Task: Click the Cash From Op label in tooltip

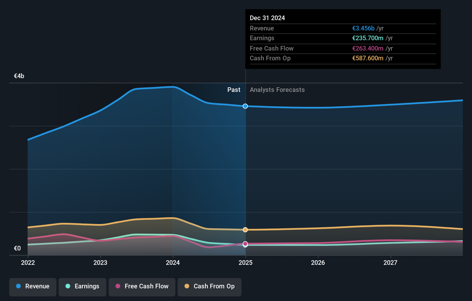Action: tap(270, 58)
